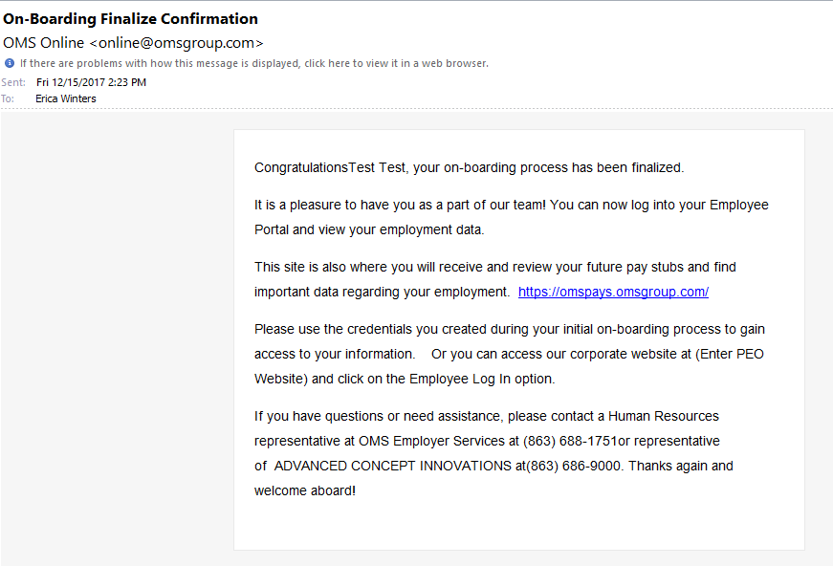Open the message in a web browser via the info bar
The height and width of the screenshot is (566, 833).
click(254, 63)
